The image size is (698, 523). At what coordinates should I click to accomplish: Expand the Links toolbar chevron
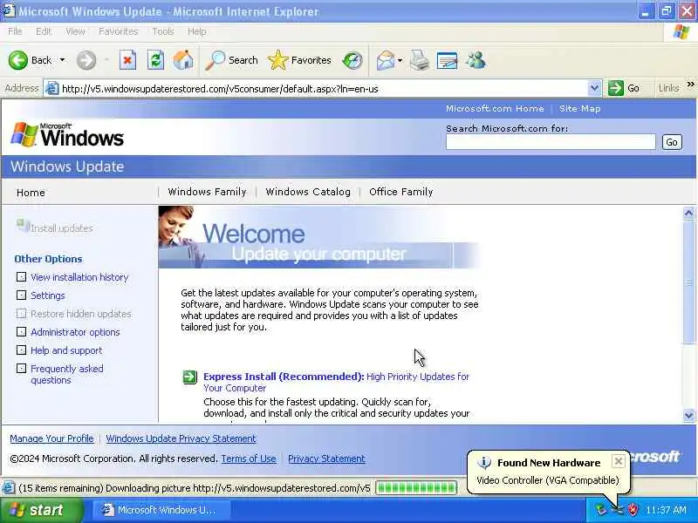(x=690, y=85)
